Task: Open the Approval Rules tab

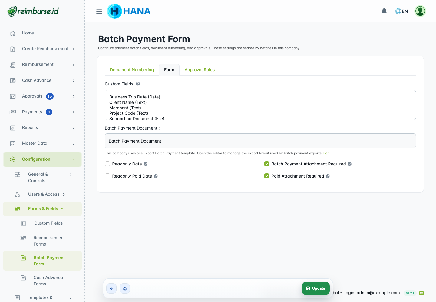Action: 200,70
